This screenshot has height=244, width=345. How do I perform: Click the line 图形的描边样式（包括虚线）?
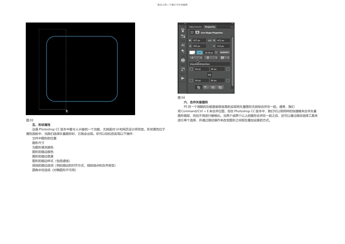(51, 161)
